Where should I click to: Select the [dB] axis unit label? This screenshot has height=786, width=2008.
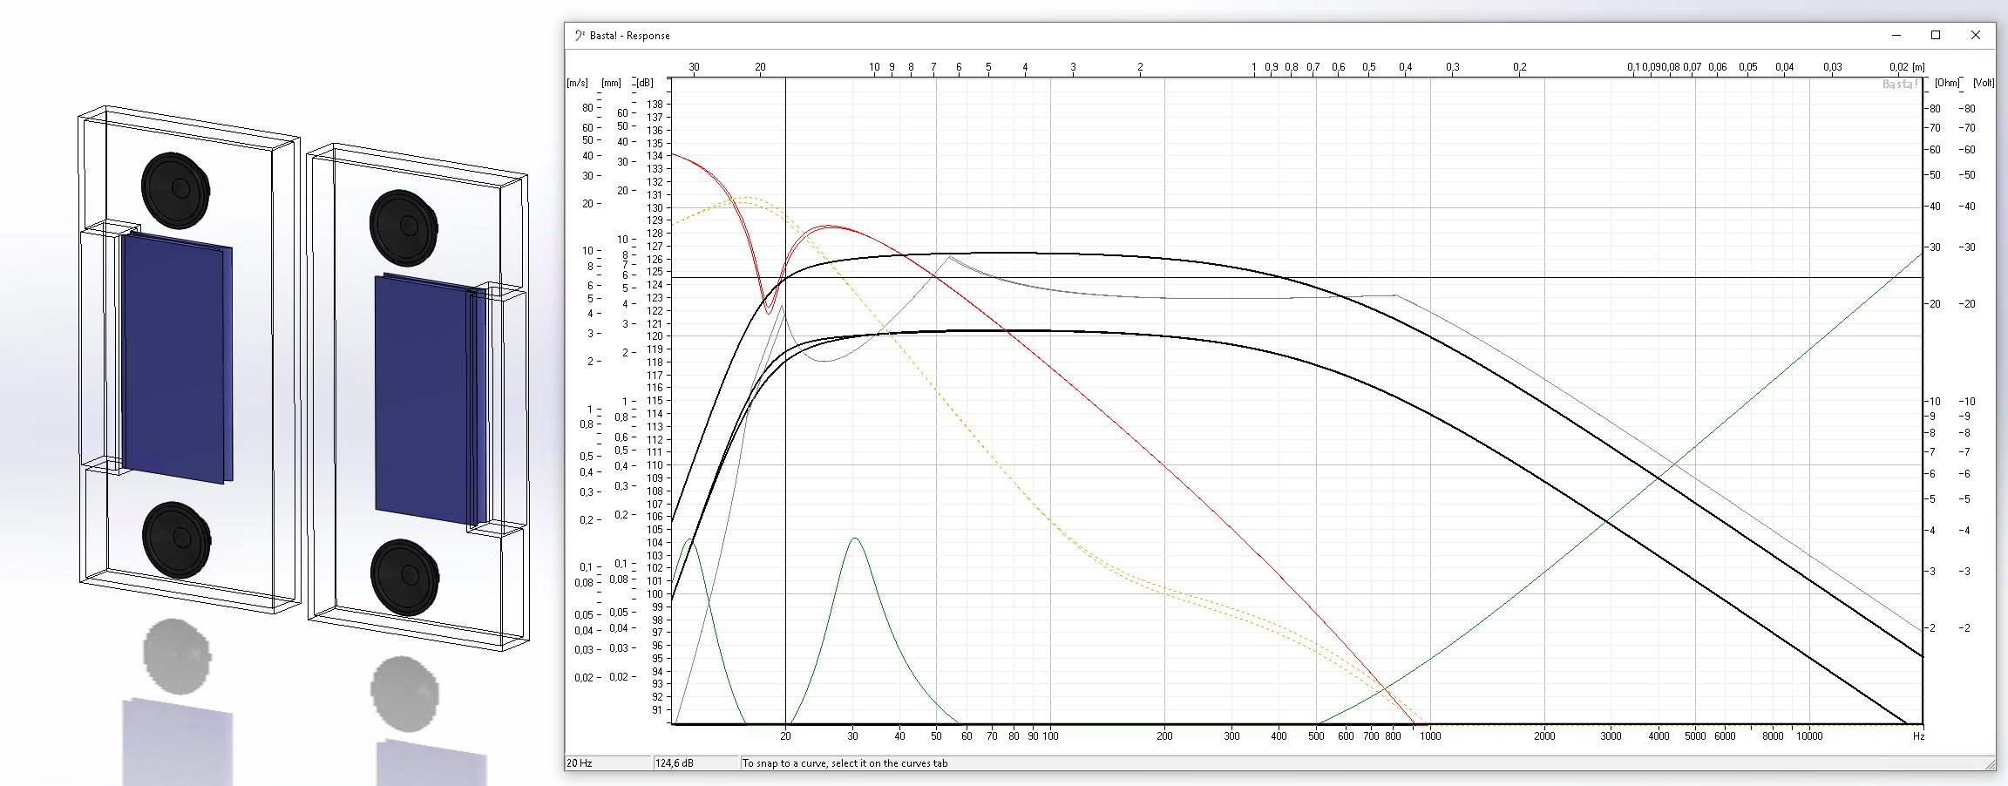click(x=645, y=82)
